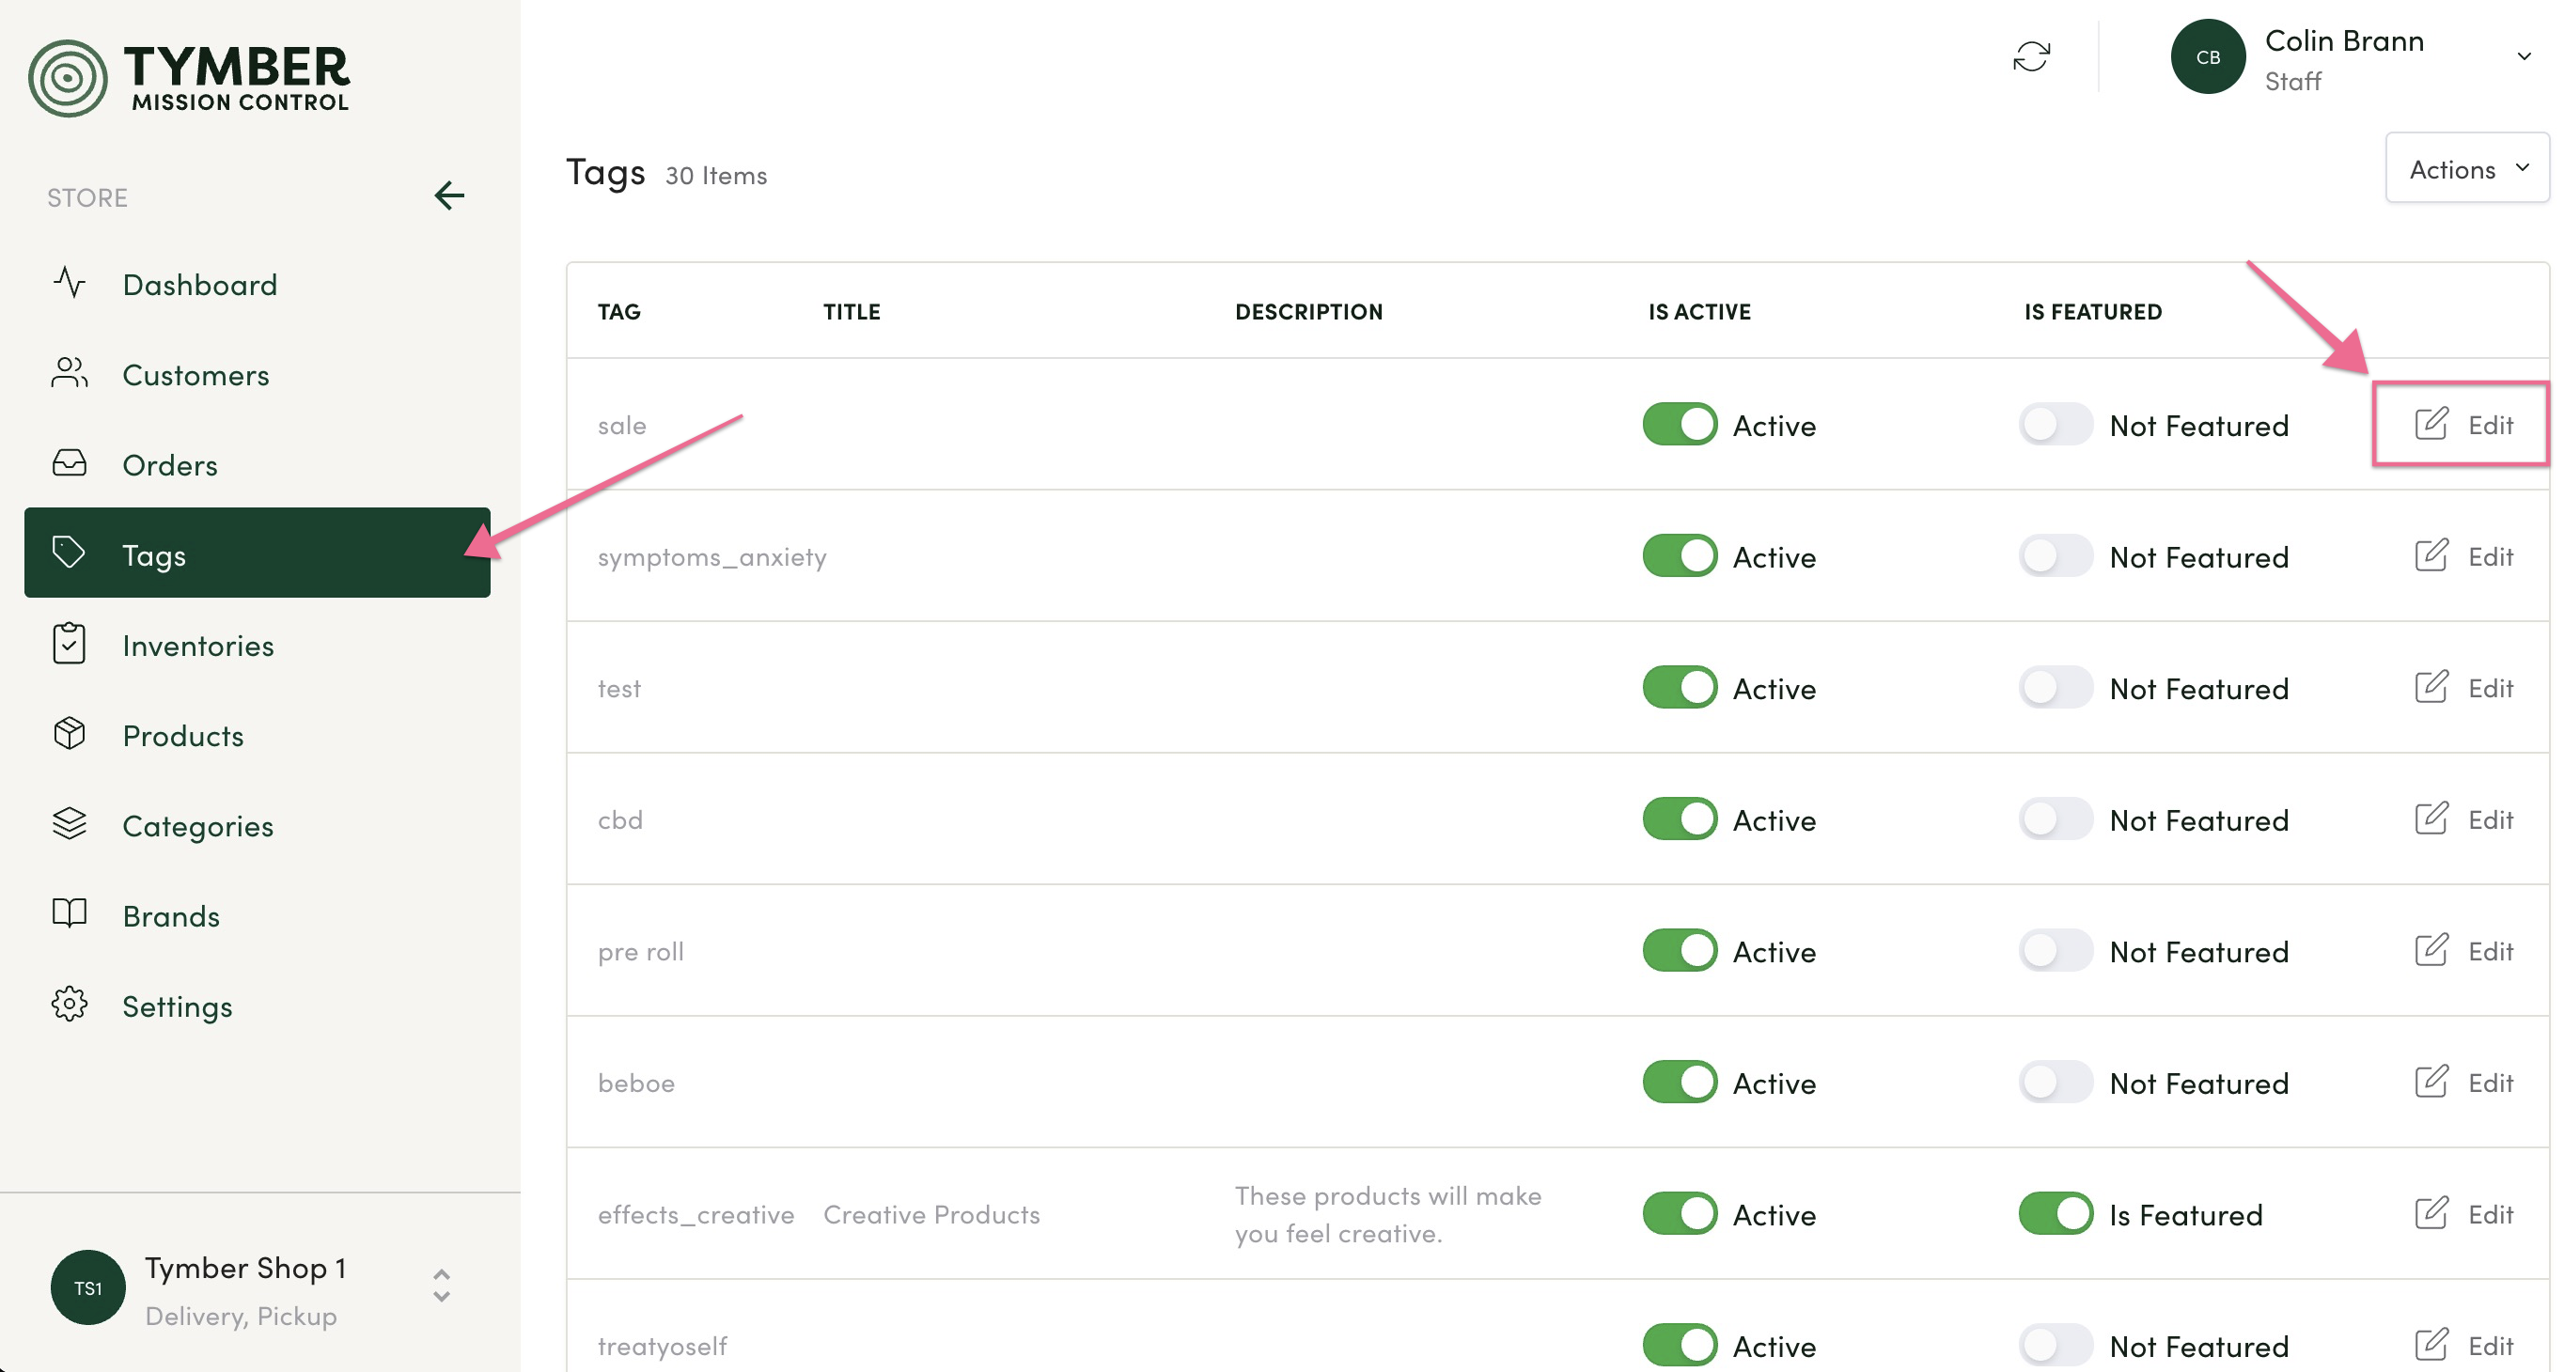Screen dimensions: 2564x1372
Task: Click the Inventories clipboard icon
Action: pos(70,644)
